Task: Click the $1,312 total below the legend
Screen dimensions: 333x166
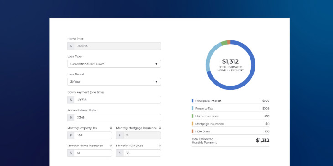Action: [x=262, y=141]
